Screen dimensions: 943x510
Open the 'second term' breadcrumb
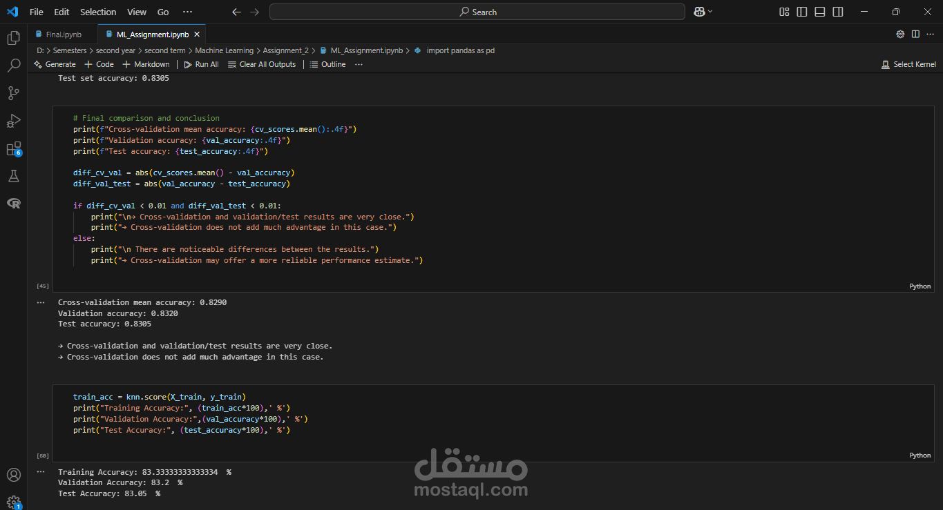pyautogui.click(x=165, y=50)
